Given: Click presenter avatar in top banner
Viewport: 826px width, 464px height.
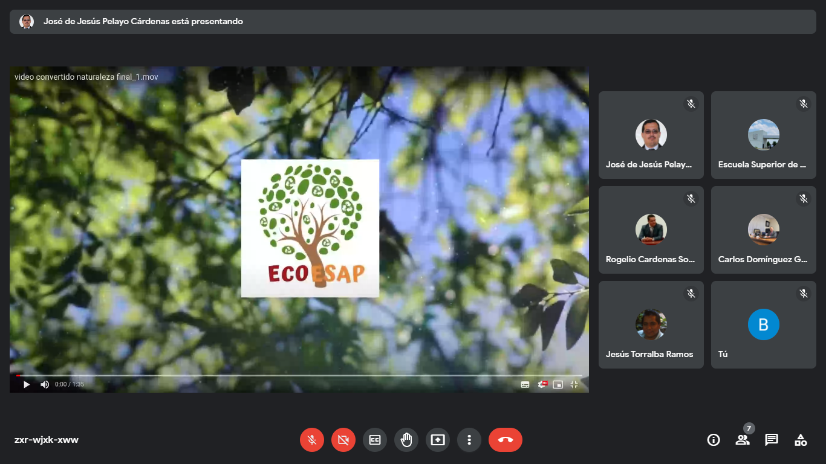Looking at the screenshot, I should tap(27, 21).
